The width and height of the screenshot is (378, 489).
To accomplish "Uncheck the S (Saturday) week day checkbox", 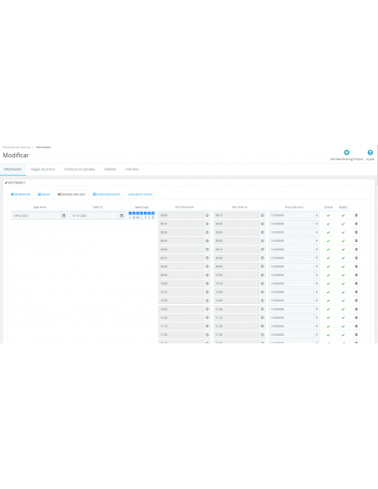I will [x=149, y=214].
